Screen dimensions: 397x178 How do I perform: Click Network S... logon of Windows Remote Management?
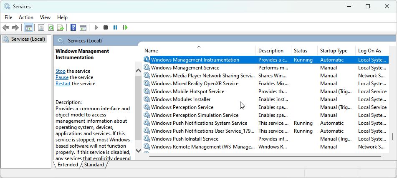pyautogui.click(x=371, y=147)
